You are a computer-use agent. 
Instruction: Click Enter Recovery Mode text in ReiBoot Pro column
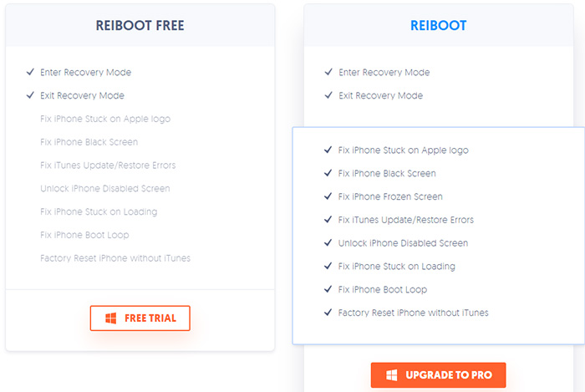coord(384,73)
